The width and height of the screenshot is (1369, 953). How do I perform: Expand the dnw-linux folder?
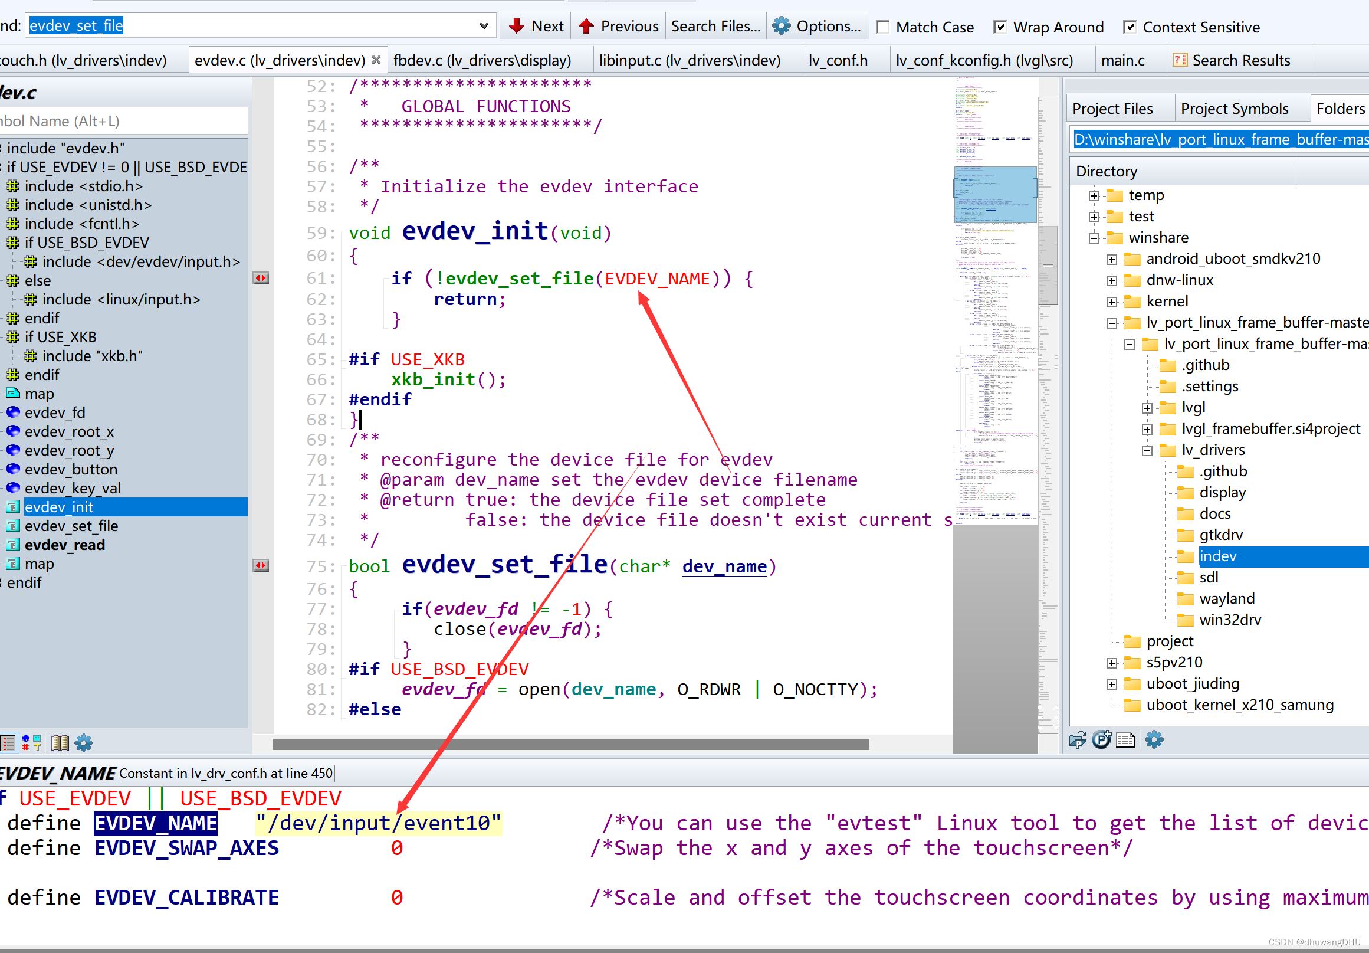pyautogui.click(x=1112, y=281)
